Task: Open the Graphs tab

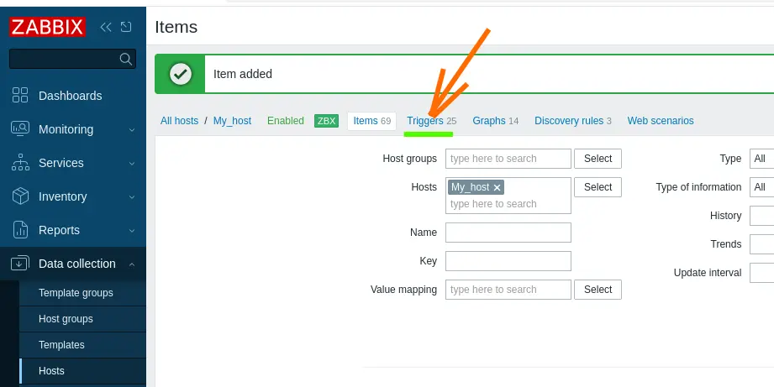Action: (488, 121)
